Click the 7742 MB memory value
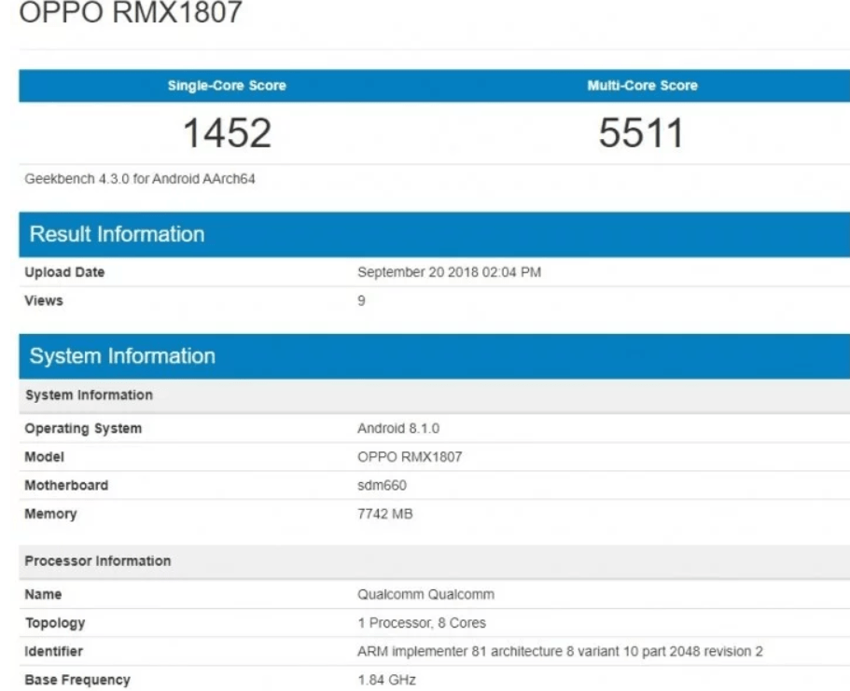Image resolution: width=850 pixels, height=691 pixels. [385, 514]
